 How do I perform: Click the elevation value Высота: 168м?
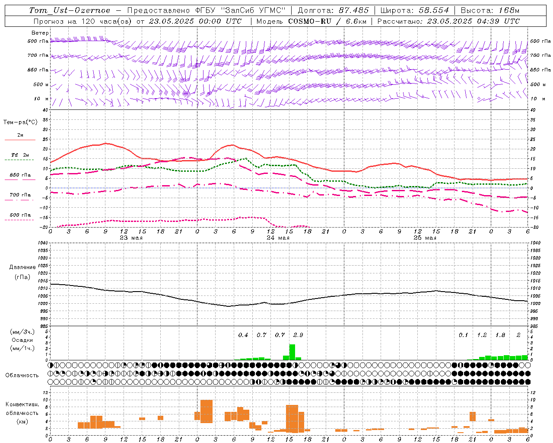490,10
